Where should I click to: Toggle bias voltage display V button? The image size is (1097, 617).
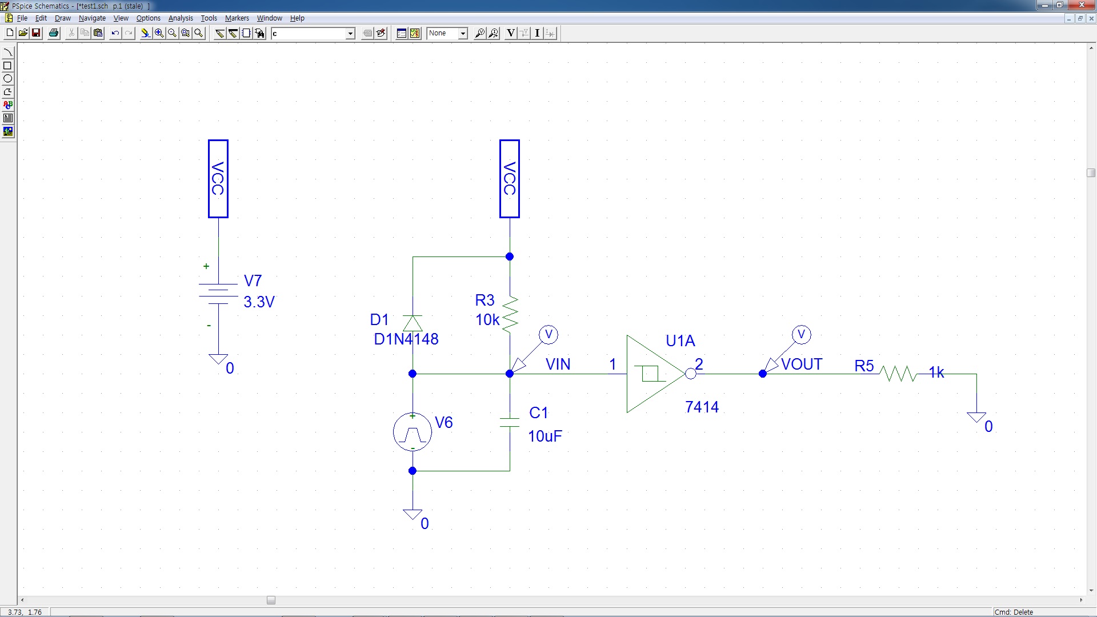click(510, 33)
